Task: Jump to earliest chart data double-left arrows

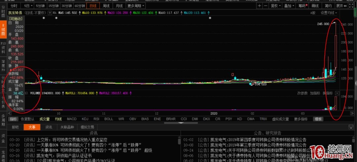Action: click(x=9, y=113)
